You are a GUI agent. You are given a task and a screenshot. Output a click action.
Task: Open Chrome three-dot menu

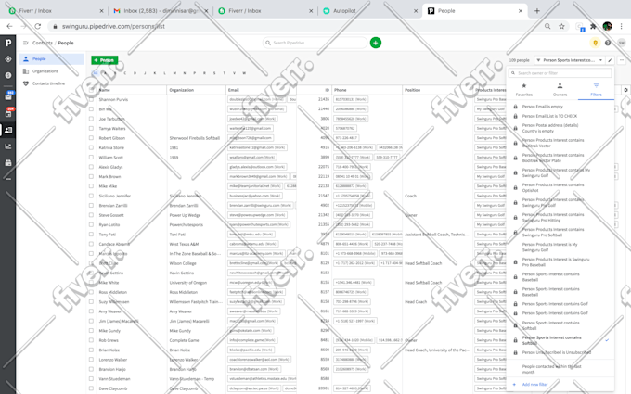(622, 26)
